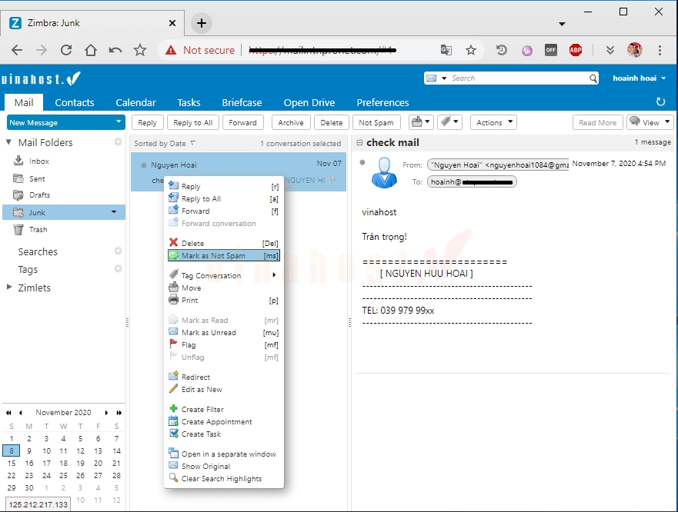678x512 pixels.
Task: Choose Flag with the red flag icon
Action: coord(223,344)
